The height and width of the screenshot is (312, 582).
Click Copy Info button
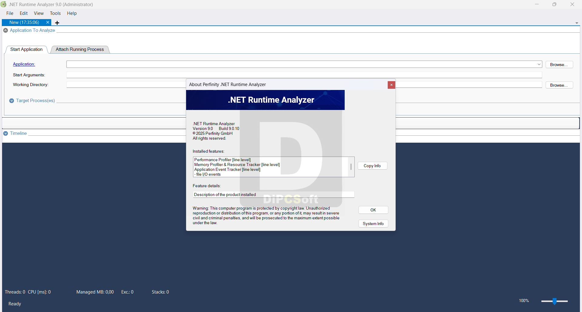point(372,166)
